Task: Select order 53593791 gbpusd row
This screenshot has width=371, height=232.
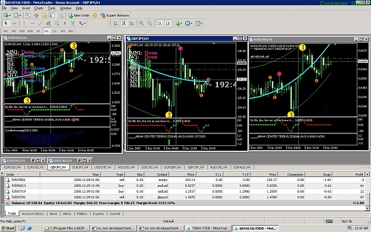Action: (x=185, y=197)
